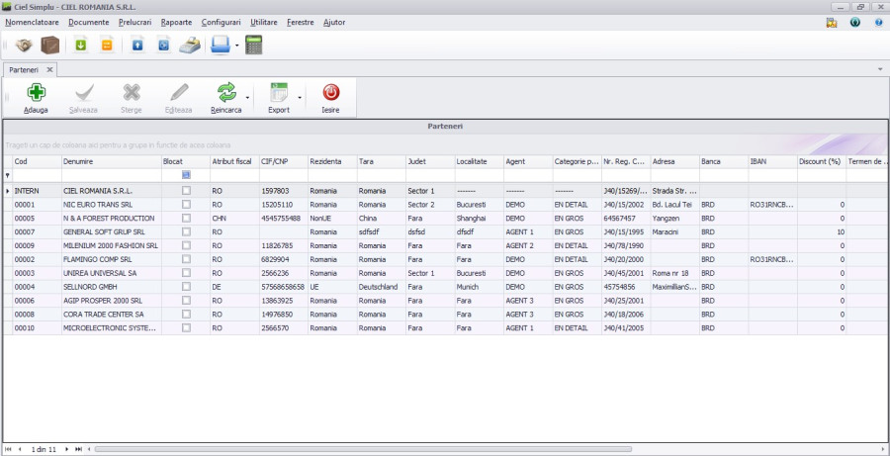Click the red Iesire power icon
890x456 pixels.
330,93
